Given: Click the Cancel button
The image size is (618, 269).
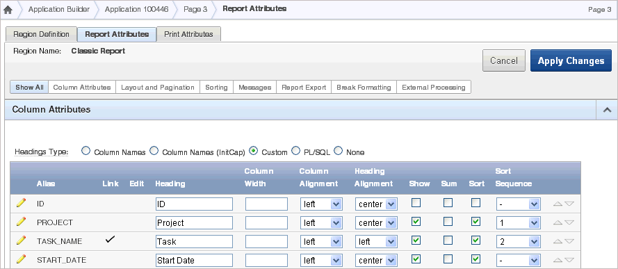Looking at the screenshot, I should 504,60.
